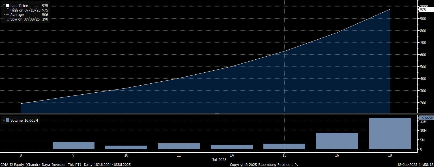
Task: Click the 975 last price axis tag
Action: tap(425, 10)
